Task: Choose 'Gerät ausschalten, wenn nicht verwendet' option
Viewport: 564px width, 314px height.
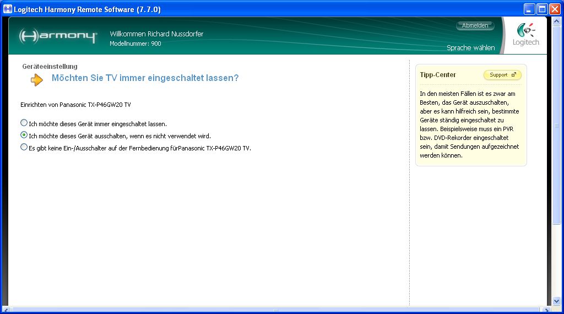Action: [24, 135]
